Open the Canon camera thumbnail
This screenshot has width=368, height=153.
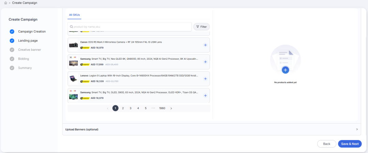(74, 45)
